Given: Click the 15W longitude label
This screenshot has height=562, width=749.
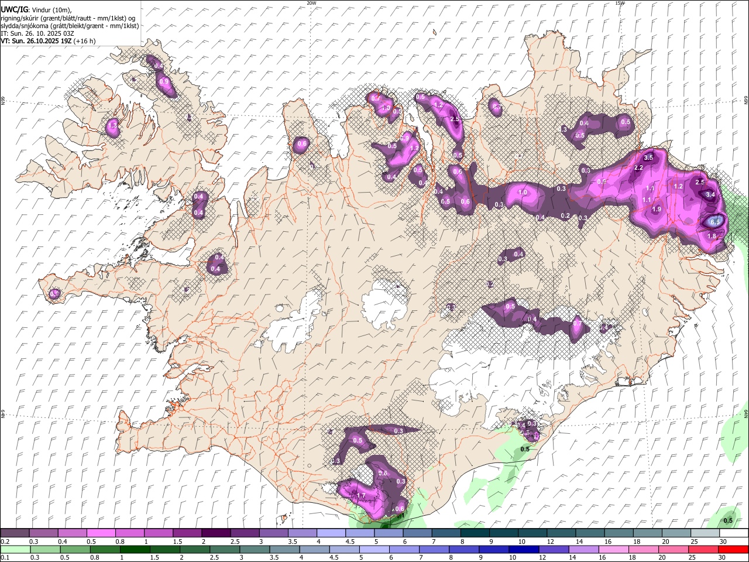Looking at the screenshot, I should click(x=620, y=3).
